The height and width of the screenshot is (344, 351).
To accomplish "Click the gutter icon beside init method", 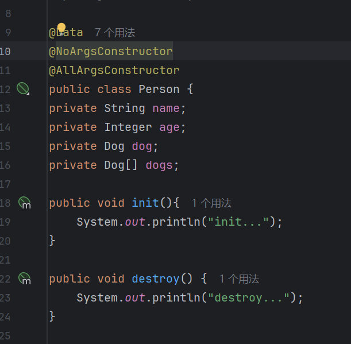I will (24, 202).
